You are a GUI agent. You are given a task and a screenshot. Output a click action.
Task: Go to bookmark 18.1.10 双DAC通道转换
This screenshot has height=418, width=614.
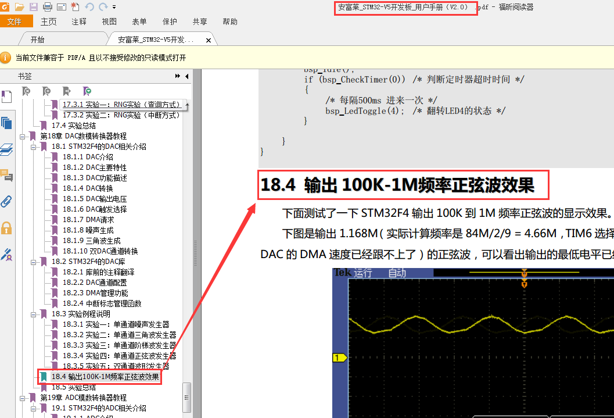[100, 251]
